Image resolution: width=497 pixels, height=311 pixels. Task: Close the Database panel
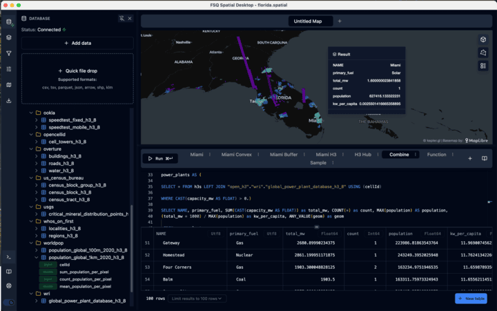(130, 18)
